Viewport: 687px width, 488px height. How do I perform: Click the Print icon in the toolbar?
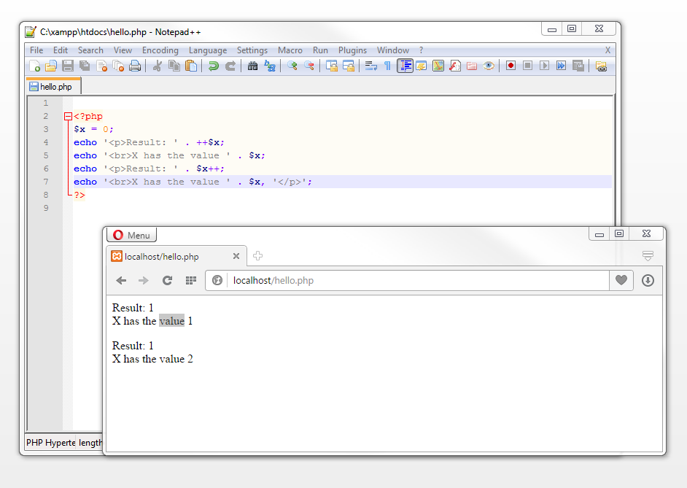[135, 66]
